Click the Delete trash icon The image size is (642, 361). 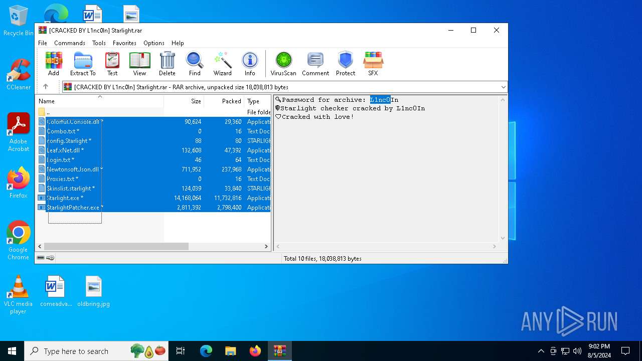click(167, 64)
